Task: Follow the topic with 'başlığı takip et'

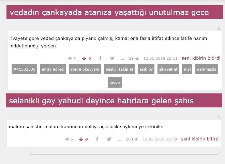Action: coord(119,69)
